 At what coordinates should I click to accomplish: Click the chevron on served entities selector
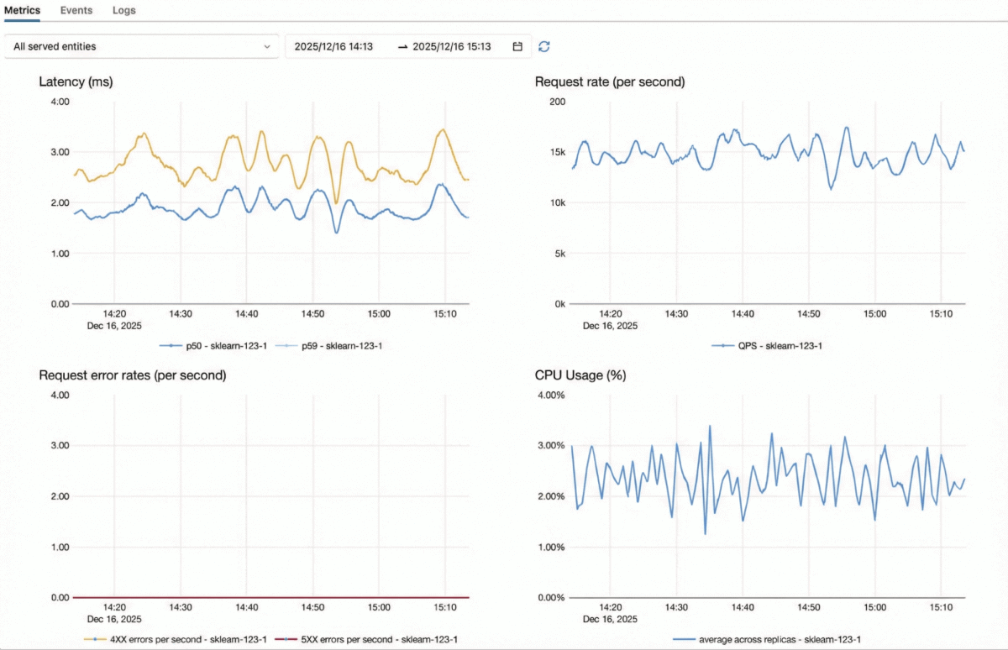(267, 47)
